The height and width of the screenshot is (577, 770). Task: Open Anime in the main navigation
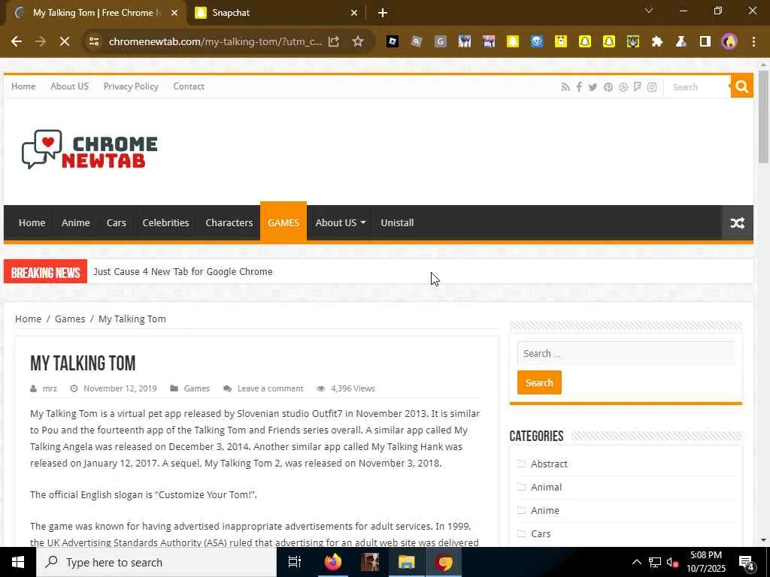point(76,222)
